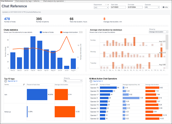Click the weekdays chart vertical scrollbar
This screenshot has width=172, height=124.
pyautogui.click(x=167, y=42)
